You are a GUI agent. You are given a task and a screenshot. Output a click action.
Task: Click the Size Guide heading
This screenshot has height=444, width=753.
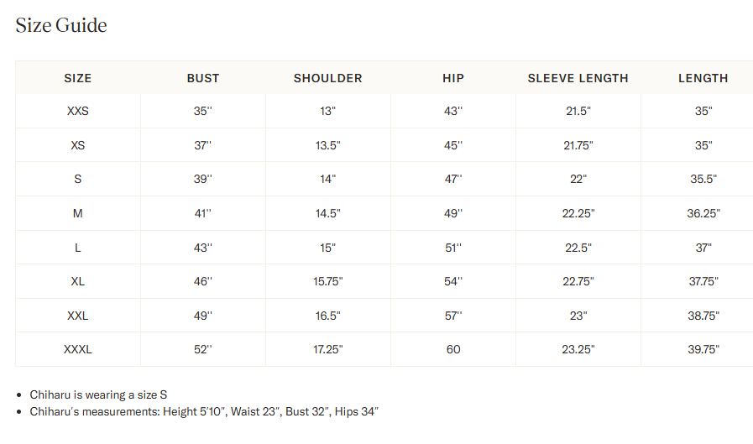(61, 25)
